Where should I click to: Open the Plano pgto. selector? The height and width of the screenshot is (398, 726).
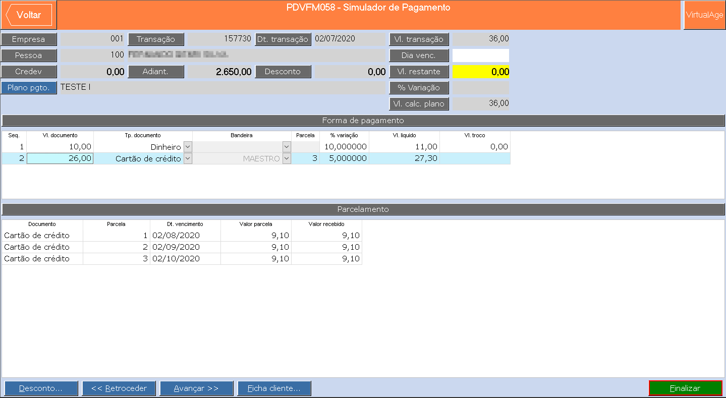click(29, 88)
